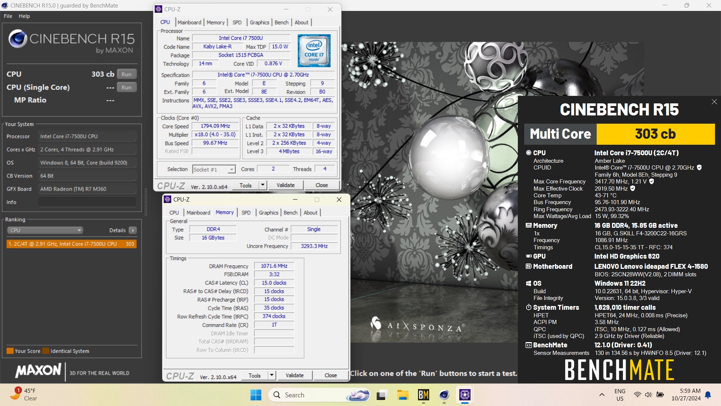This screenshot has height=406, width=721.
Task: Click the Core Speed value 1794.09 MHz
Action: coord(215,126)
